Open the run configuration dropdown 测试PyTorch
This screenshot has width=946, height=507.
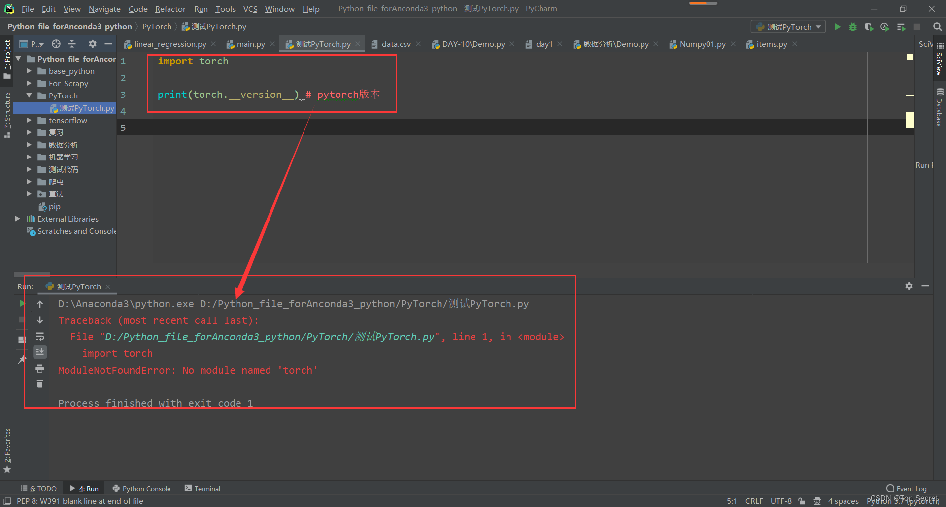[787, 27]
